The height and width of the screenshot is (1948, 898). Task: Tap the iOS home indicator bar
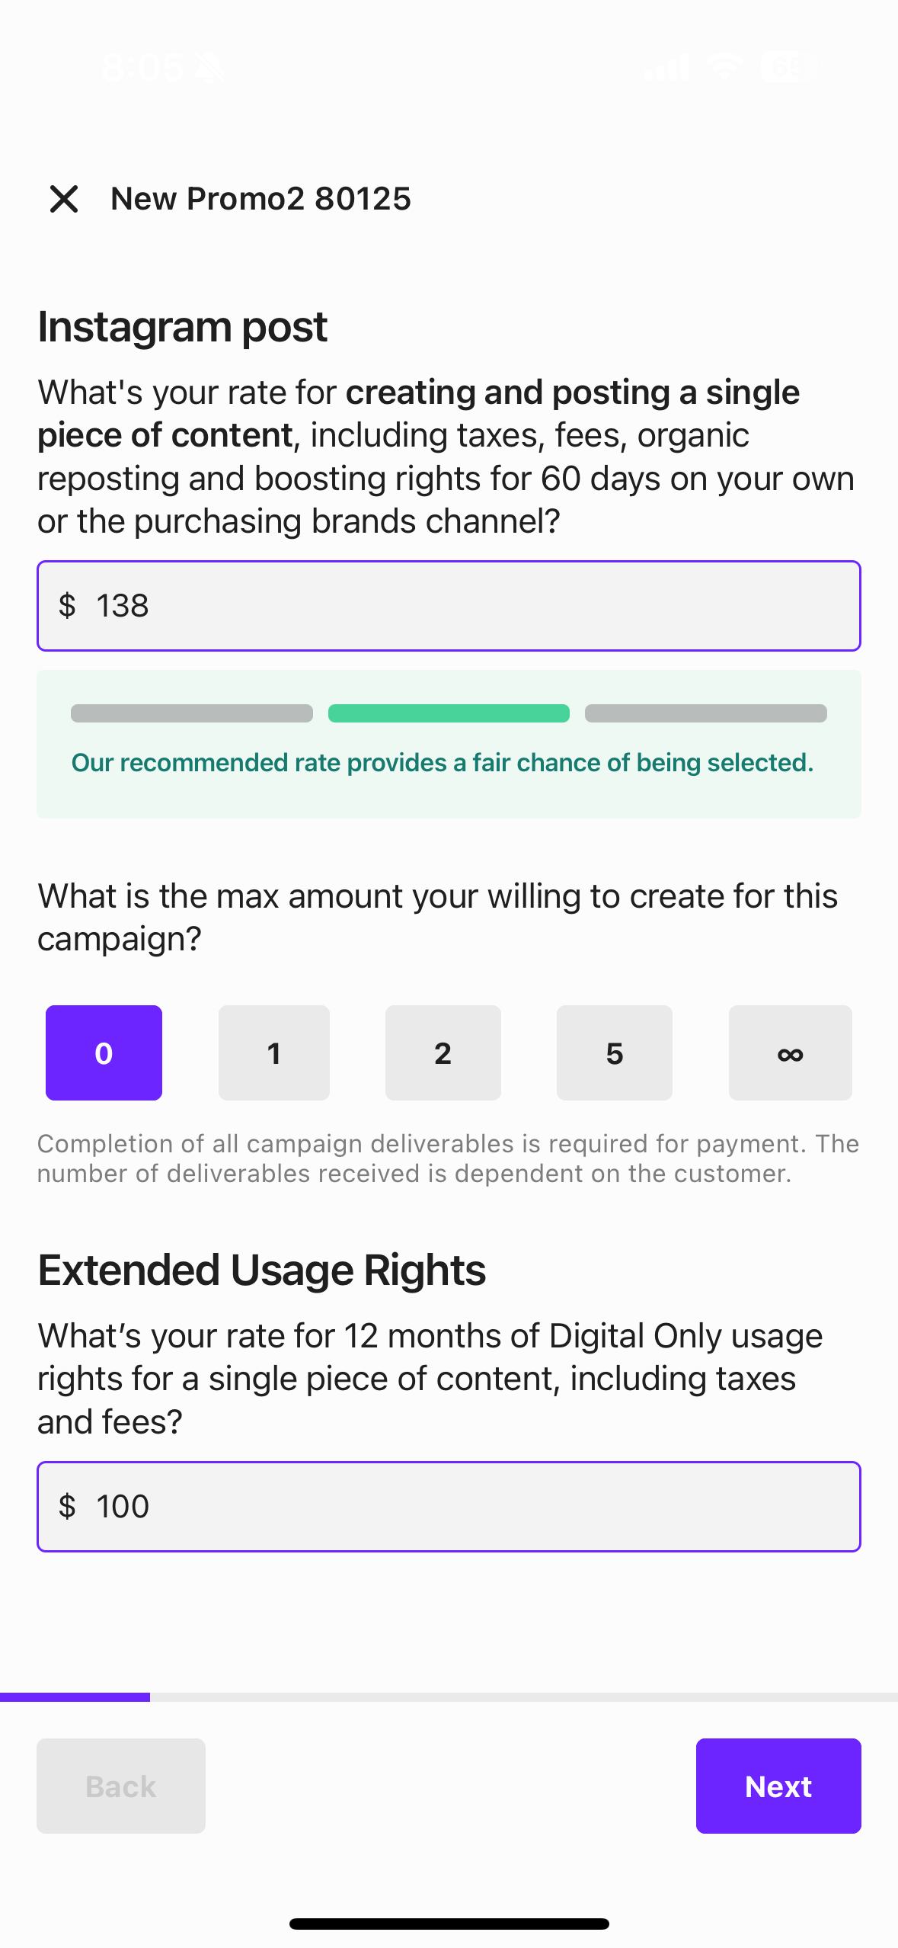pyautogui.click(x=449, y=1924)
